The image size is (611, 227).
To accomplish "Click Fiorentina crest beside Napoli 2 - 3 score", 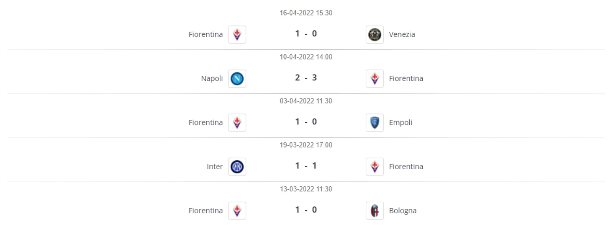I will [375, 78].
